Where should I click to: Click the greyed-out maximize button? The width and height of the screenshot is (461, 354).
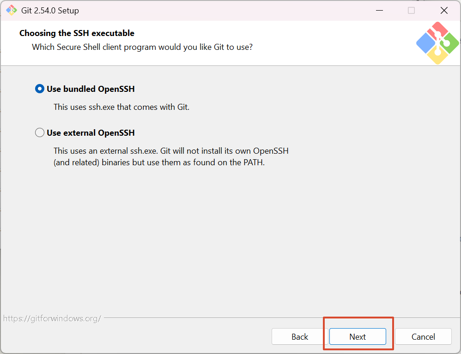coord(411,10)
